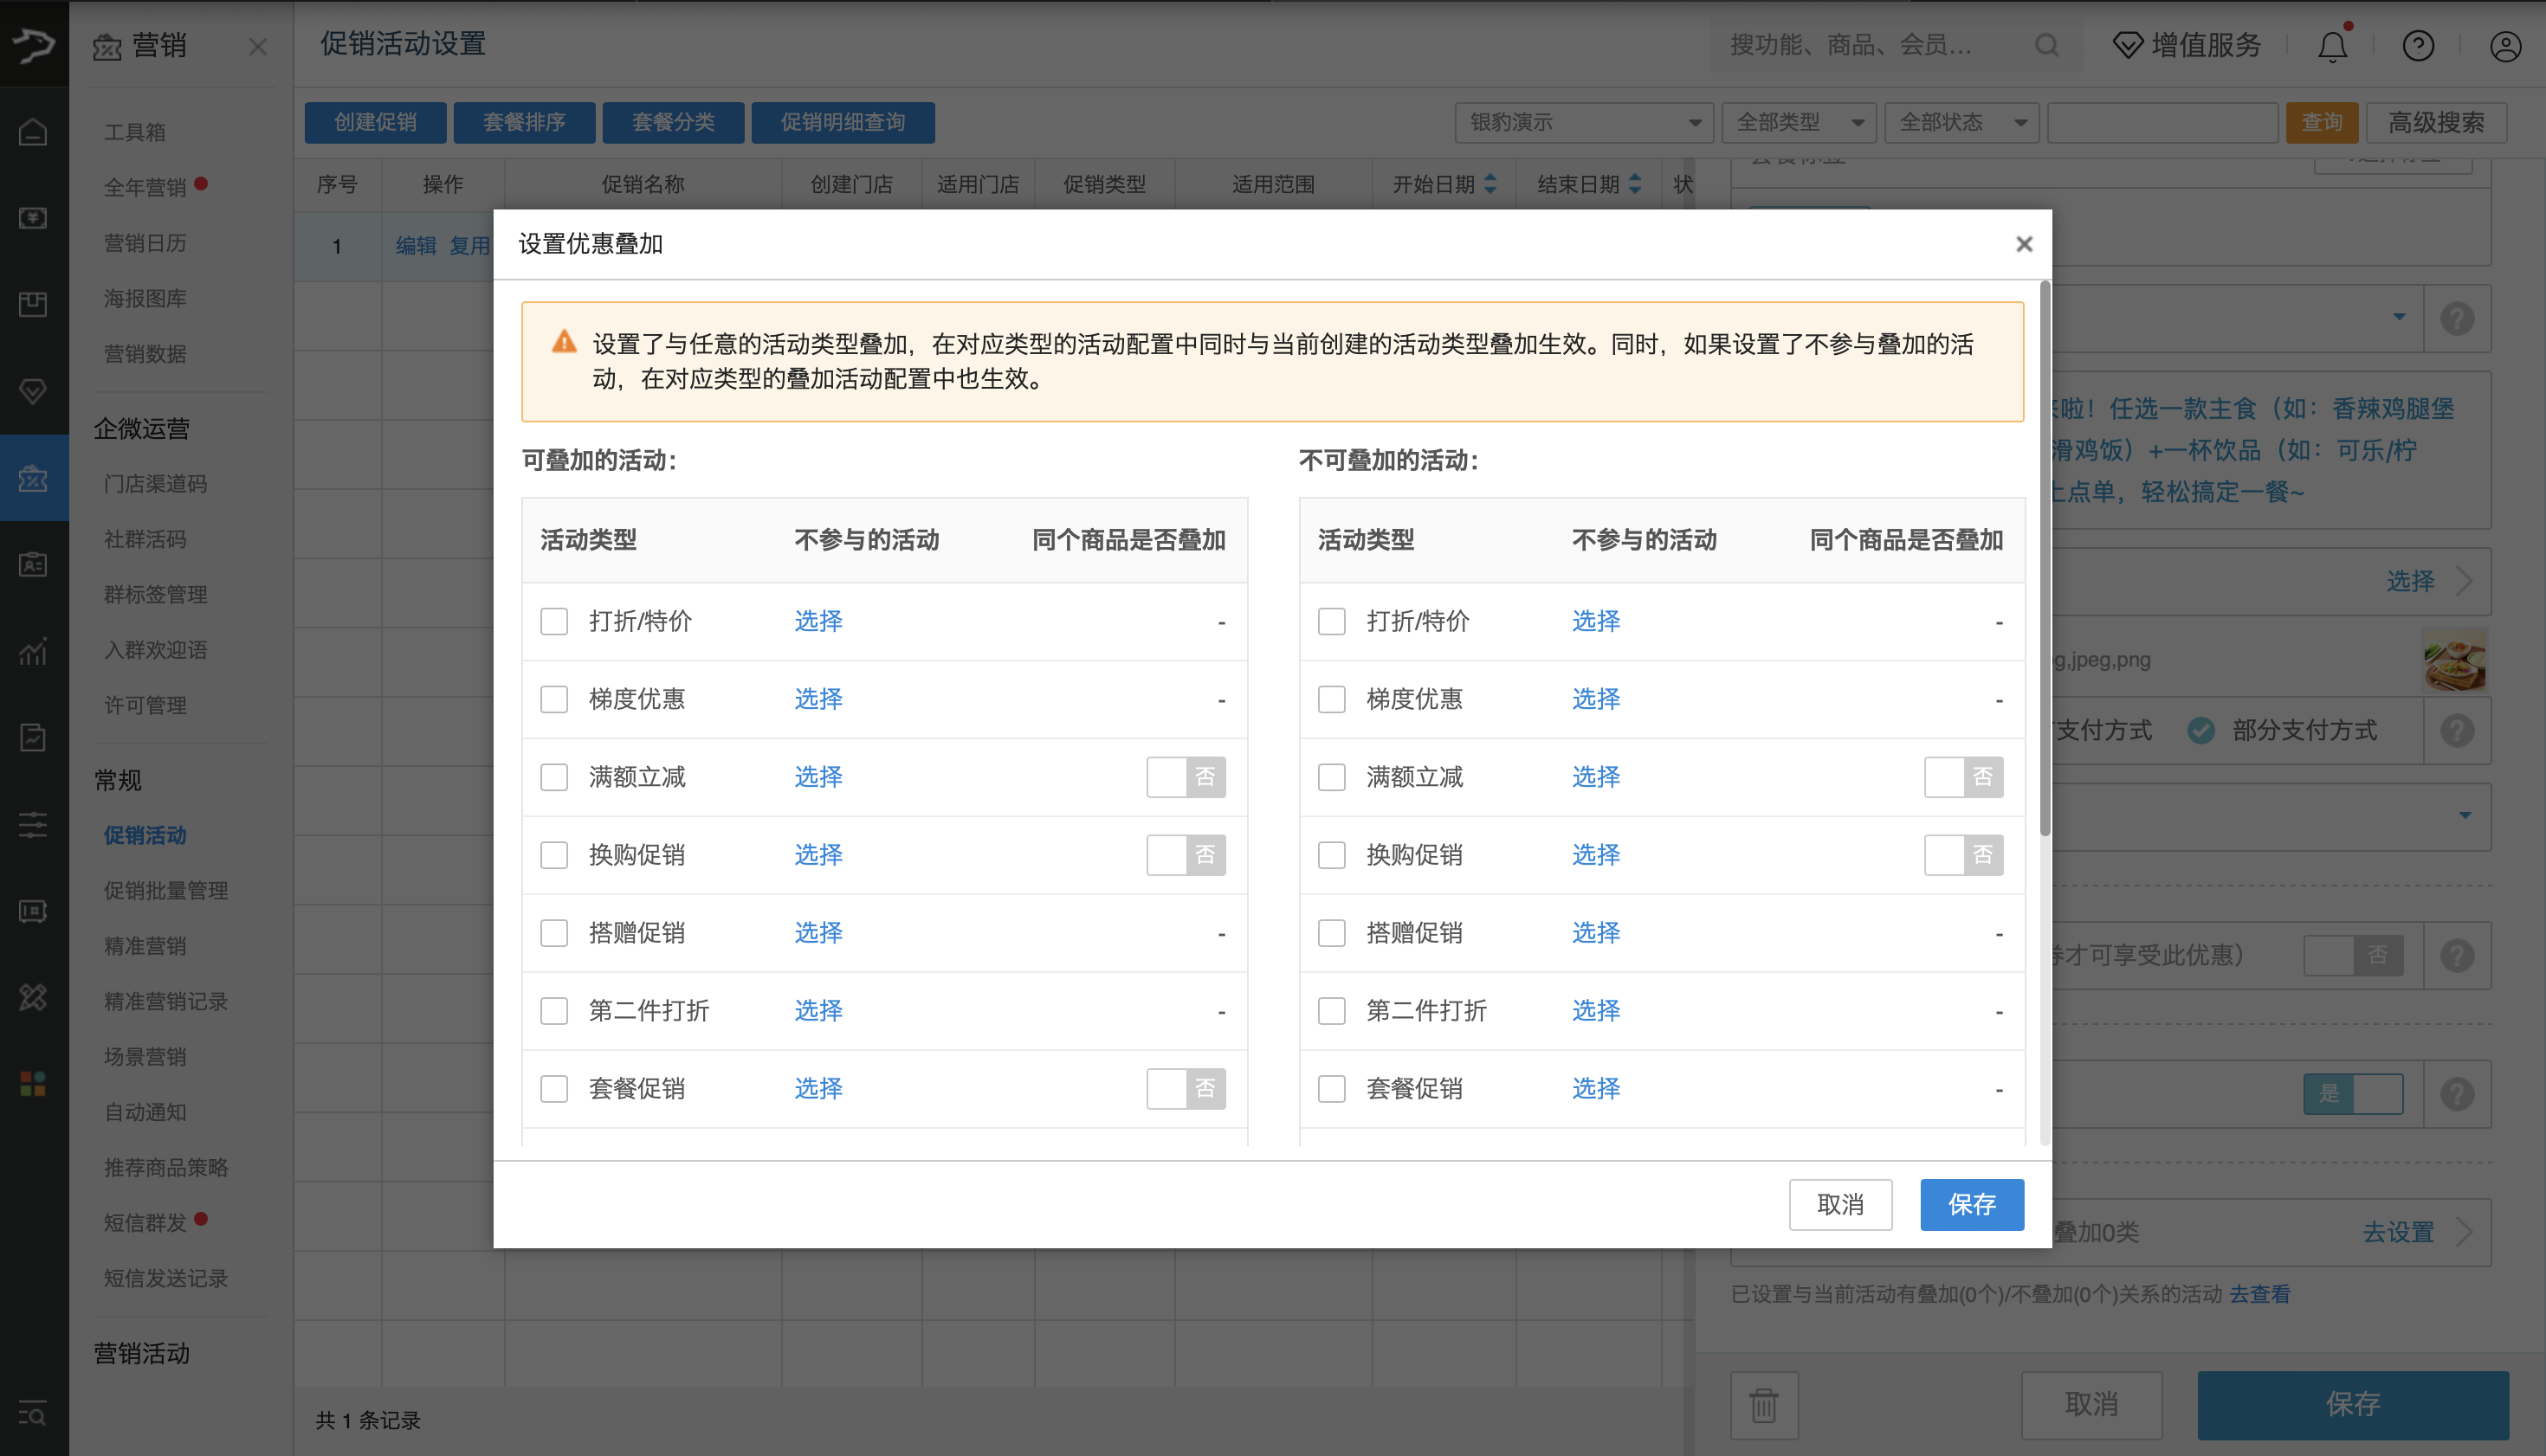Click the 套餐排序 button
This screenshot has height=1456, width=2546.
tap(524, 122)
